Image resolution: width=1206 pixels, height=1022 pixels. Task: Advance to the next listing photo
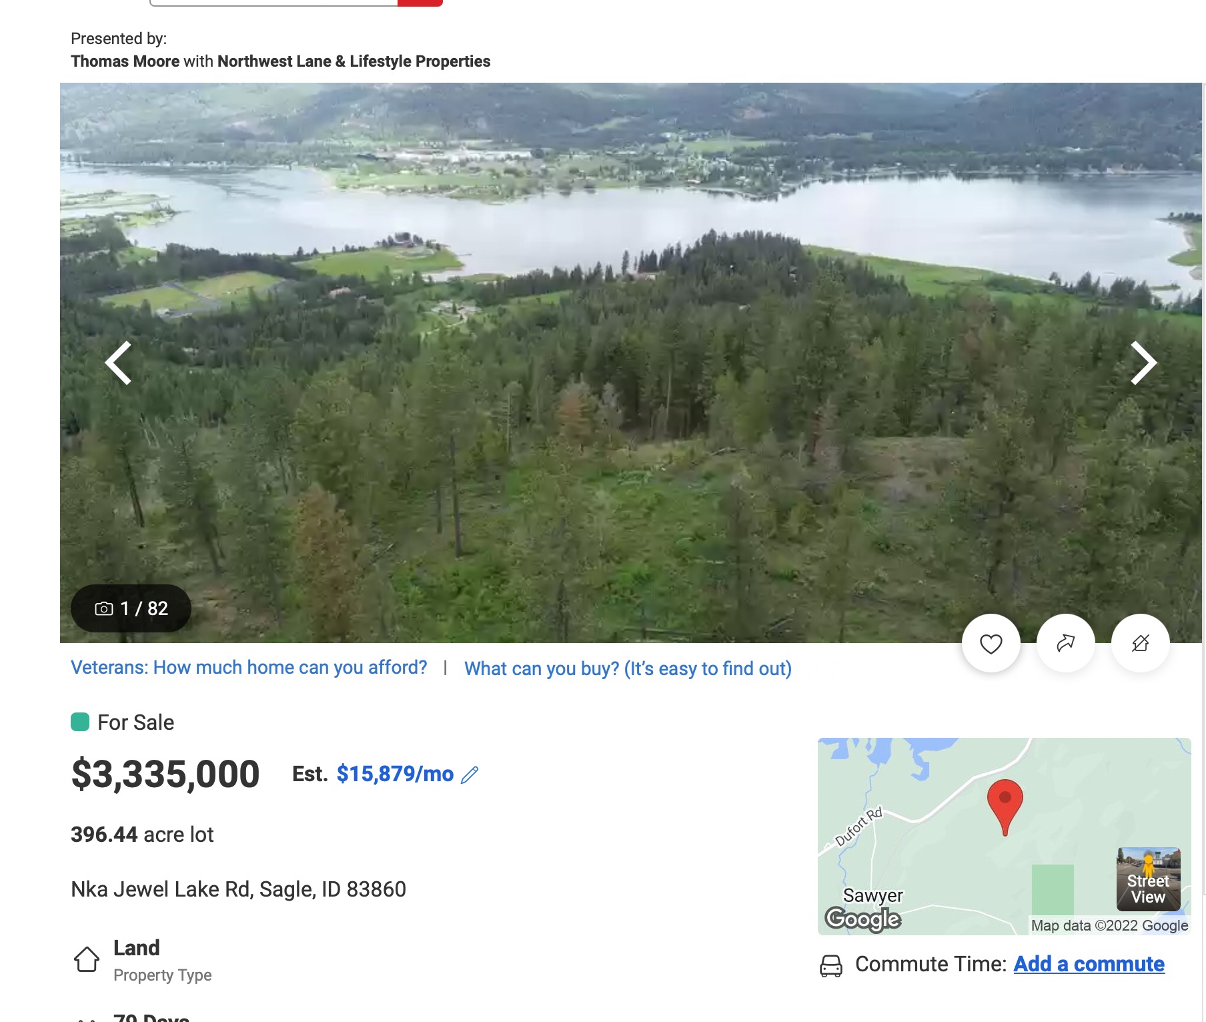coord(1143,363)
